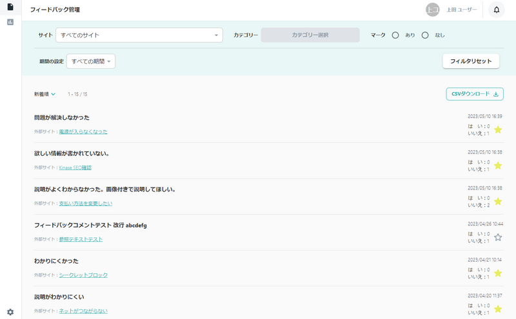Open the すべての期間 period dropdown
The width and height of the screenshot is (516, 319).
pos(91,62)
